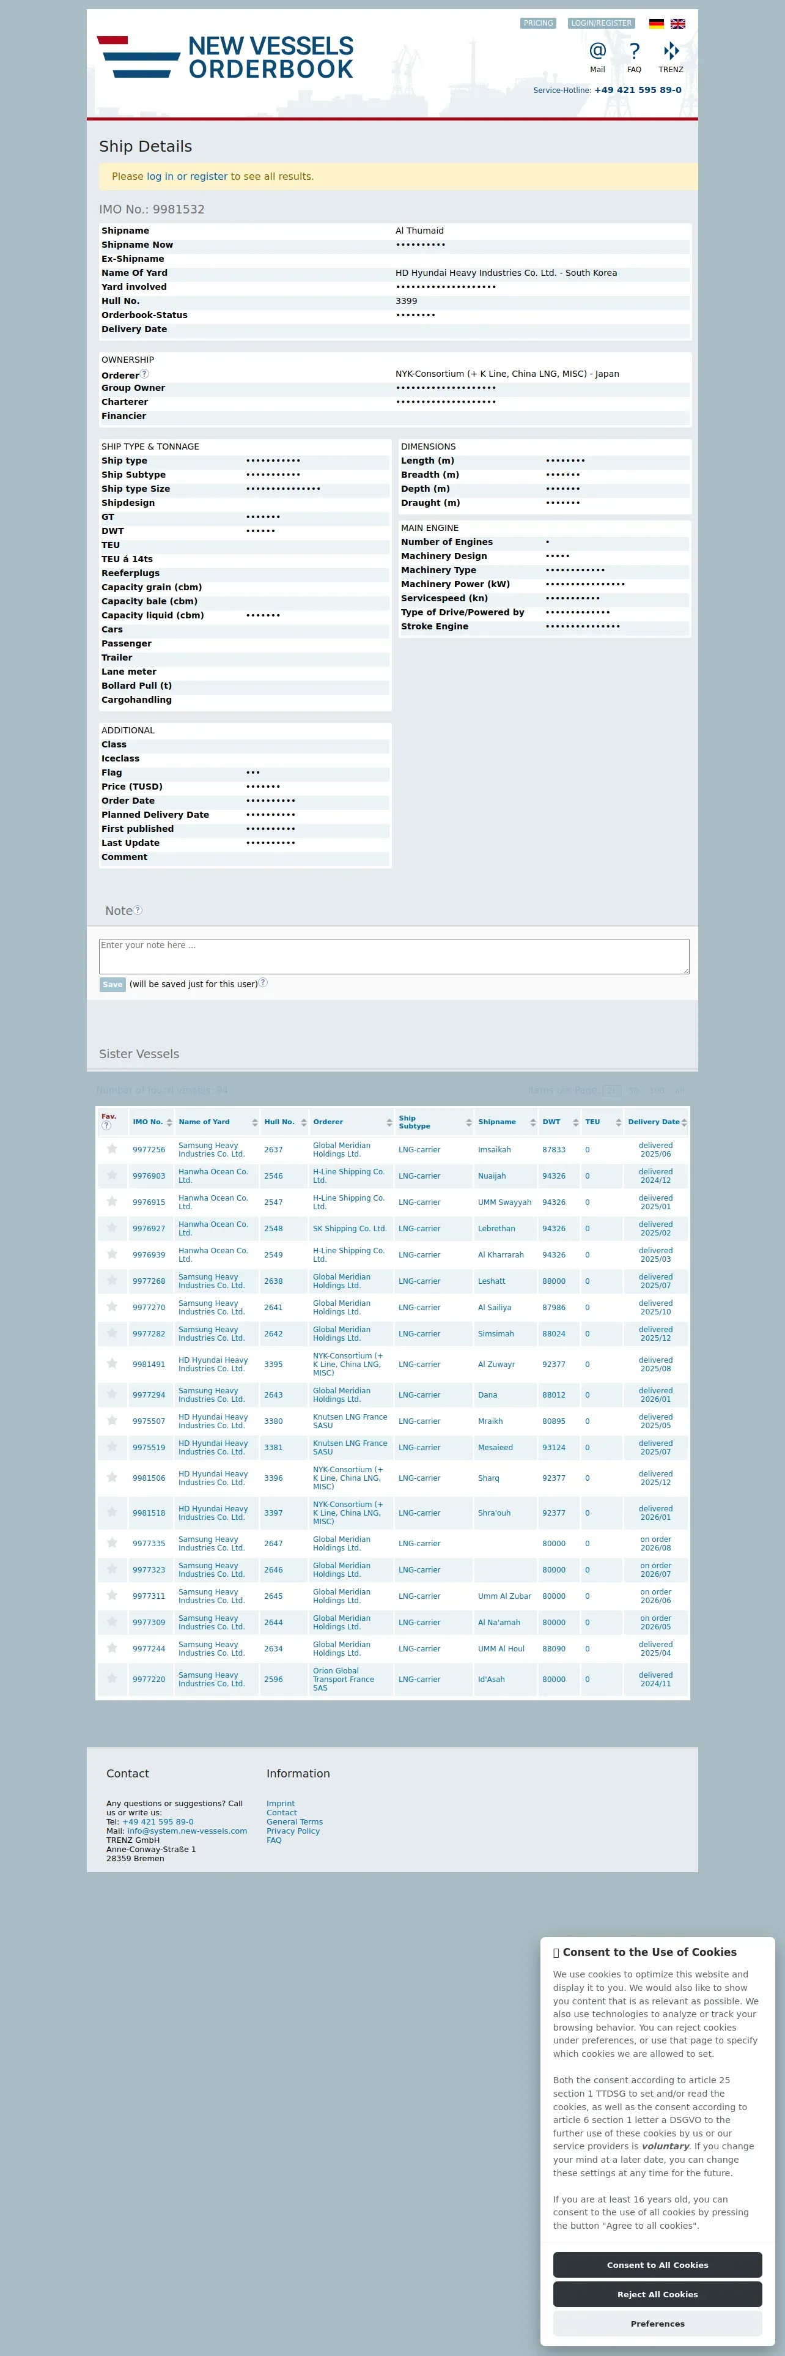Favorite the Lebrethan vessel star
This screenshot has height=2356, width=785.
tap(111, 1228)
